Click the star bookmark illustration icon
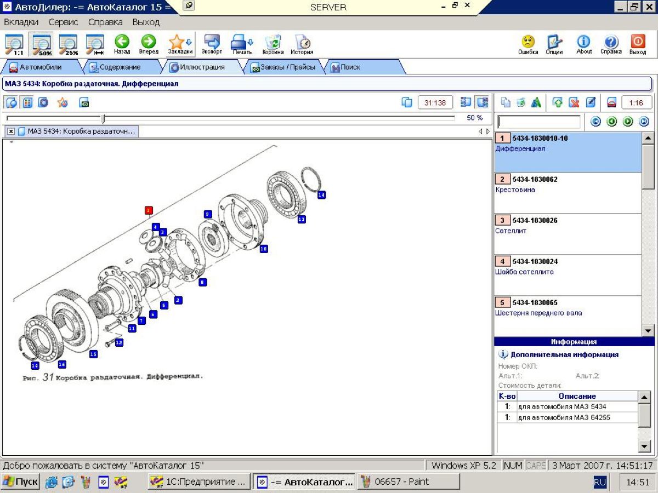Screen dimensions: 658x493 point(63,102)
